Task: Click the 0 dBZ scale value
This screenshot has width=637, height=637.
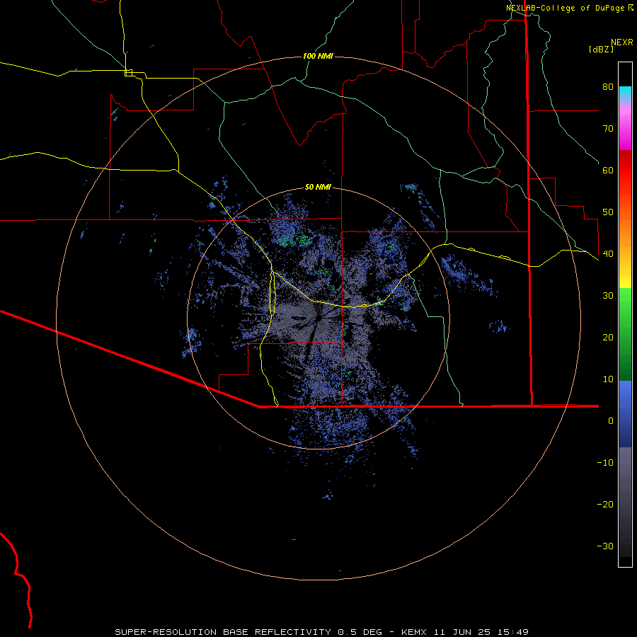Action: point(611,421)
